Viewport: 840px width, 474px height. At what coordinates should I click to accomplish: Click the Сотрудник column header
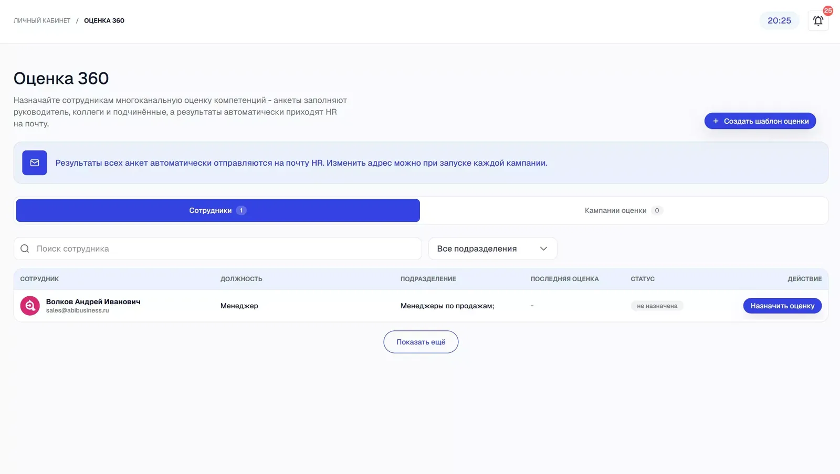(39, 279)
